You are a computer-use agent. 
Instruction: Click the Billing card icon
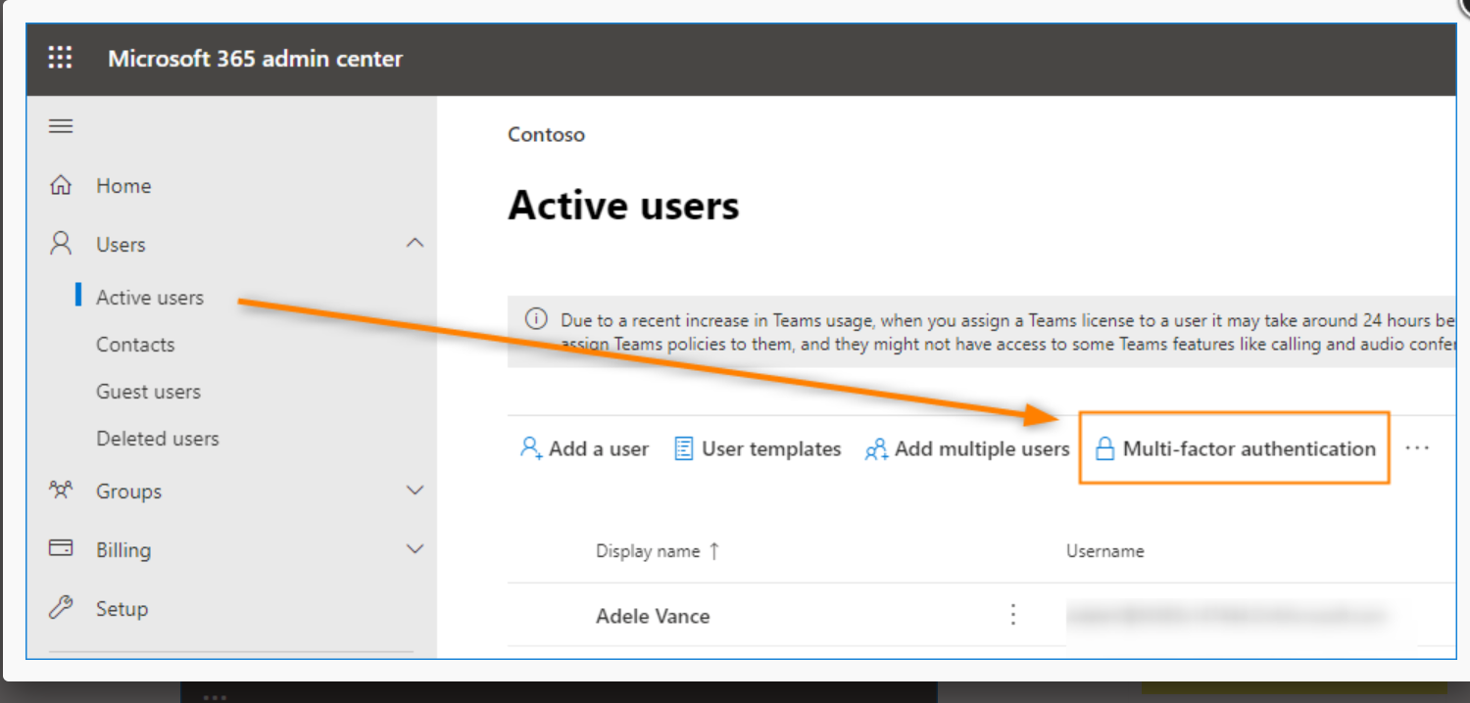[61, 549]
